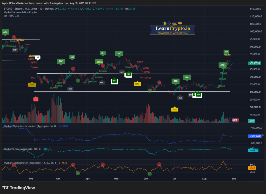Click the white AR label marker
The height and width of the screenshot is (194, 266).
(x=38, y=57)
